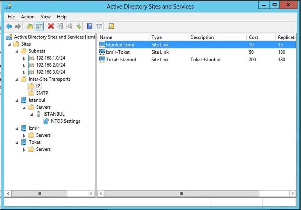Toggle the Show/Hide Console Tree button
The image size is (301, 210).
coord(39,26)
